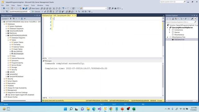Open the QUERYINGMSSQLSERVER database dropdown

29,12
